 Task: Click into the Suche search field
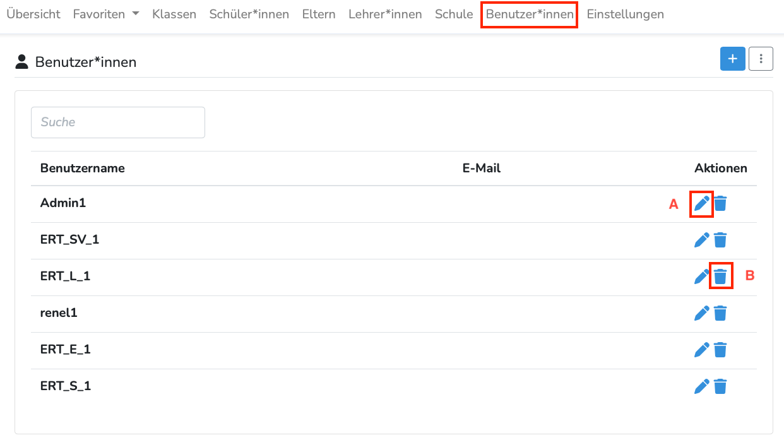[118, 122]
